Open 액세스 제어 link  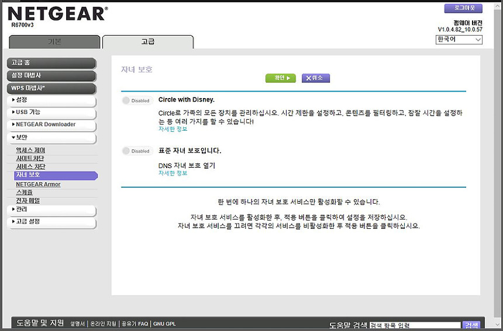point(30,150)
